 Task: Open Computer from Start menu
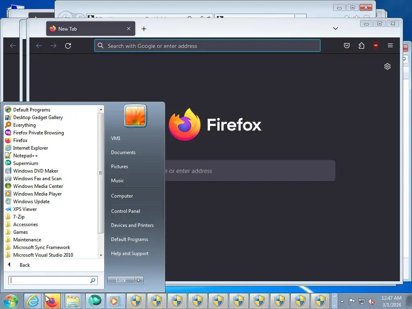122,196
